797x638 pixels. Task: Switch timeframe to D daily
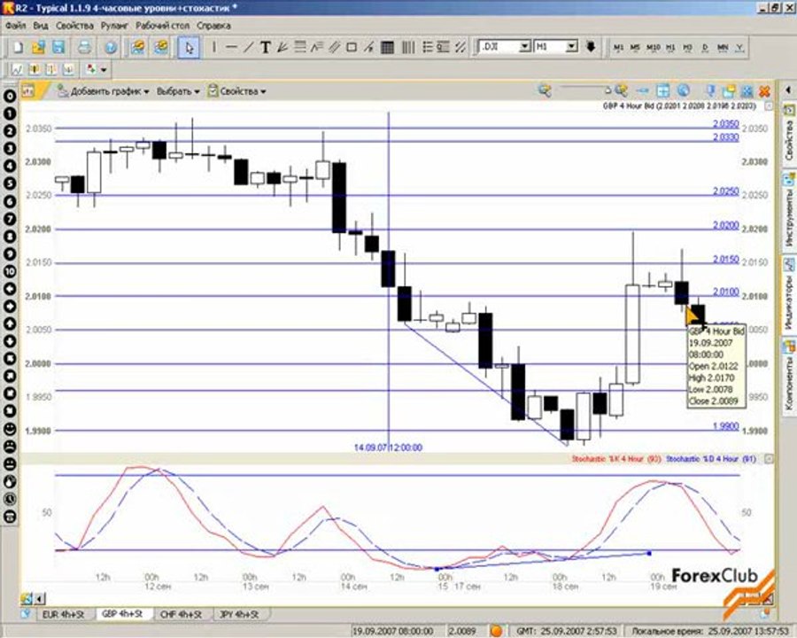tap(705, 47)
